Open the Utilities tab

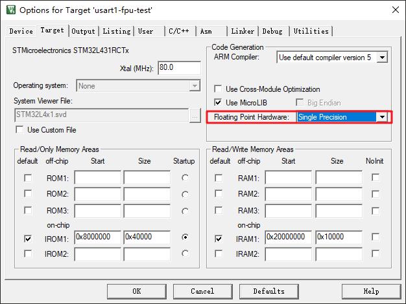(x=311, y=31)
